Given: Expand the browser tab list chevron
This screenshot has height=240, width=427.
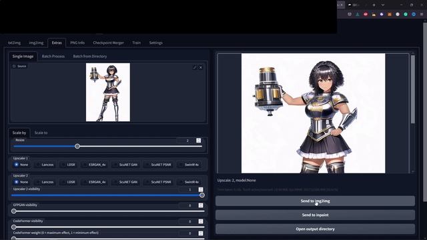Looking at the screenshot, I should tap(383, 5).
